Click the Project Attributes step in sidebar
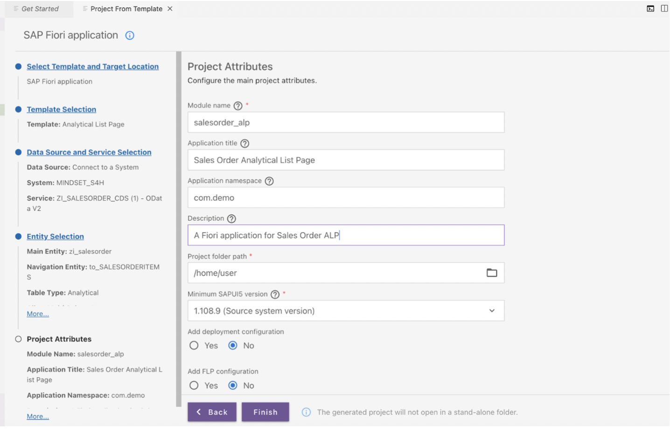The height and width of the screenshot is (430, 670). (x=59, y=339)
